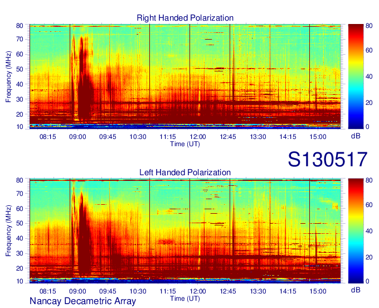Click the 14:15 tick on the Right Handed plot
Image resolution: width=379 pixels, height=308 pixels.
[x=288, y=137]
